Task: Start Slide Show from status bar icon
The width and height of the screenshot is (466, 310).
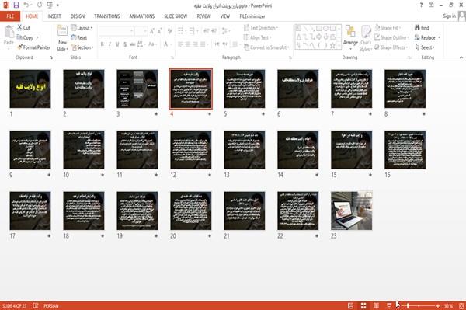Action: pos(389,306)
